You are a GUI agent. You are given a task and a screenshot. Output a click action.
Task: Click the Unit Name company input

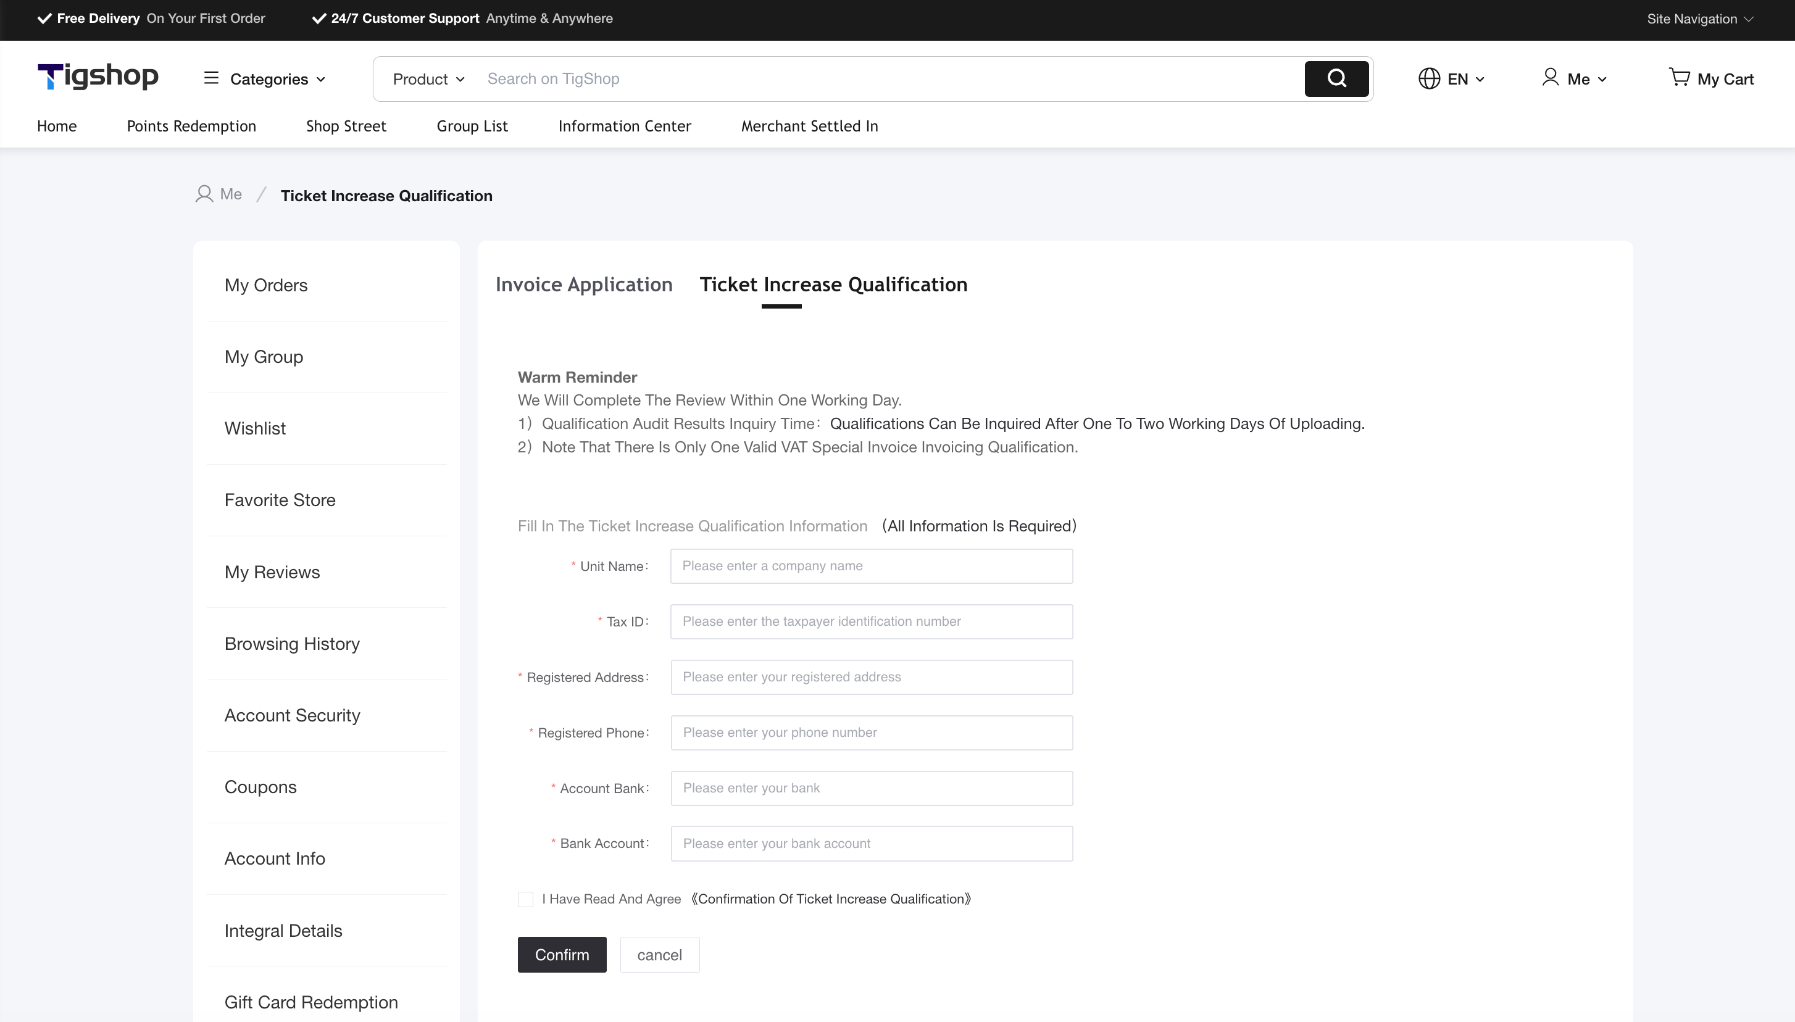coord(871,567)
